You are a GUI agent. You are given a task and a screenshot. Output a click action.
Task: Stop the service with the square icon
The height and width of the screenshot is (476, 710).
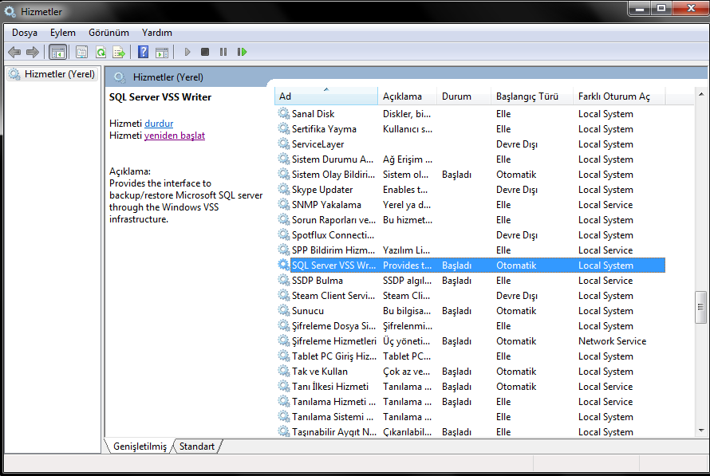[205, 52]
